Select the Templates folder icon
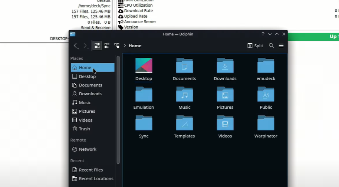The height and width of the screenshot is (187, 339). (184, 123)
